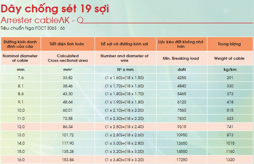Click the "Min. Breaking load" cell

[181, 59]
